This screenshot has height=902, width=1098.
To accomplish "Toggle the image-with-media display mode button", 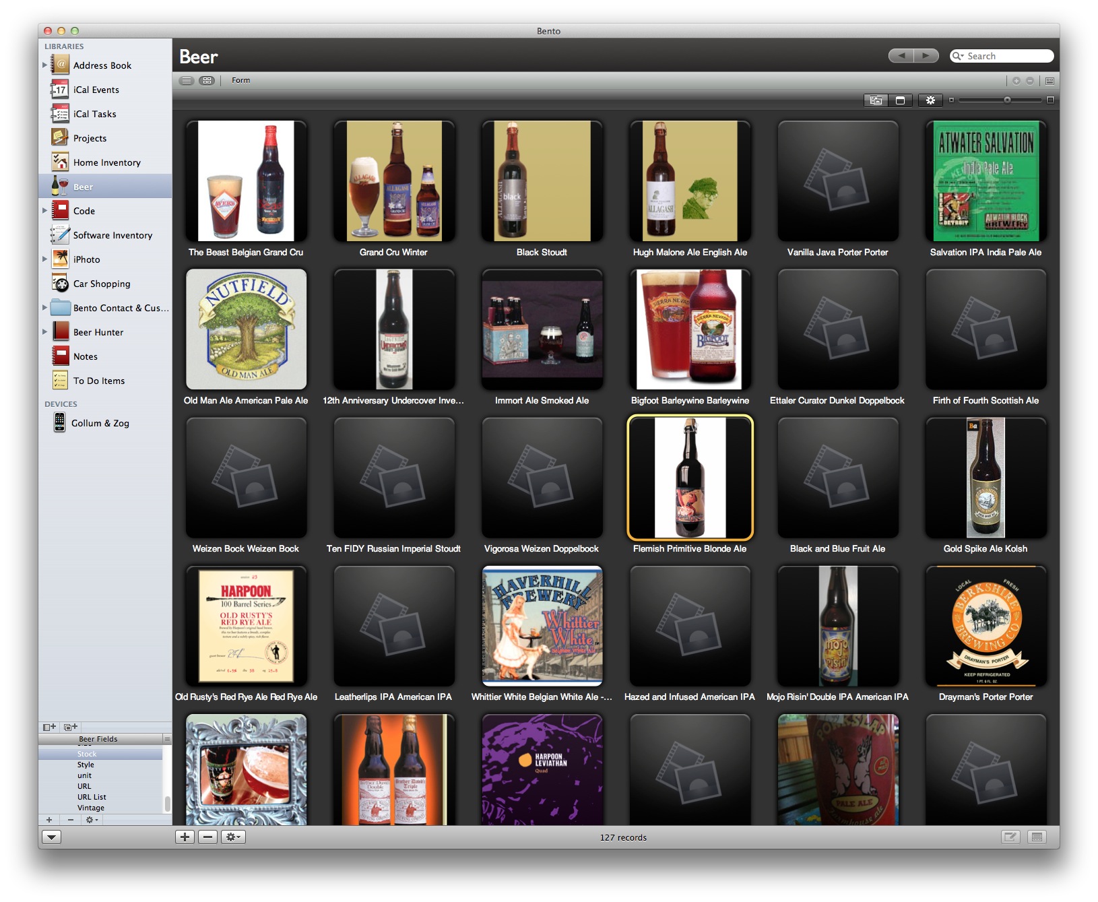I will (x=876, y=100).
